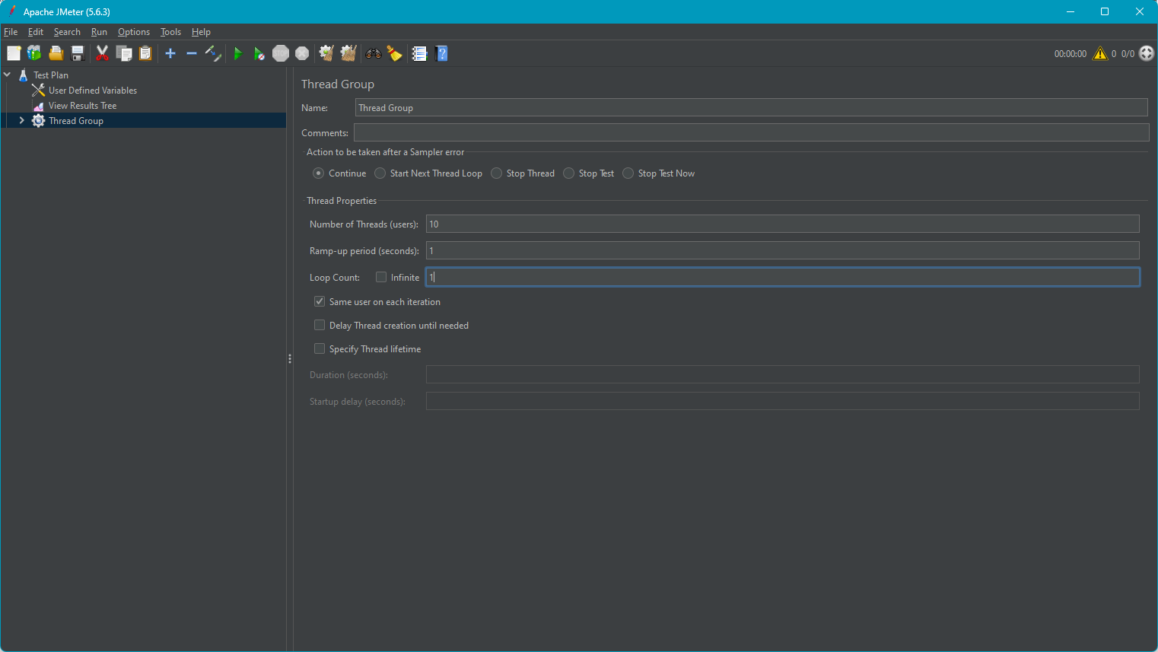
Task: Open Help with the question mark icon
Action: (441, 53)
